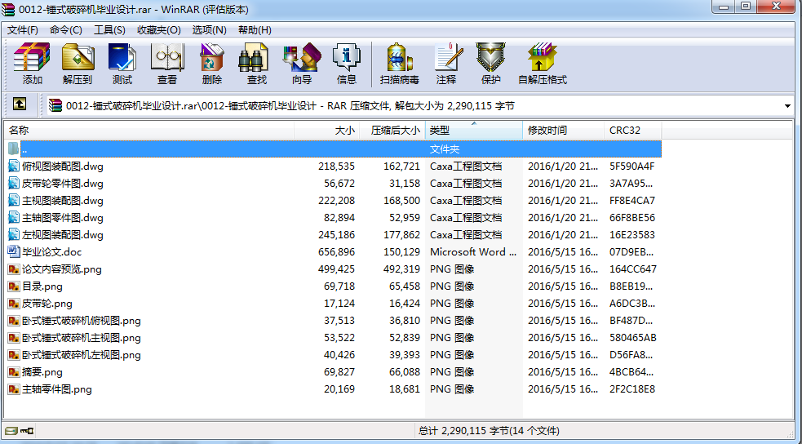The image size is (802, 444).
Task: Click the up-one-level arrow button
Action: pos(20,104)
